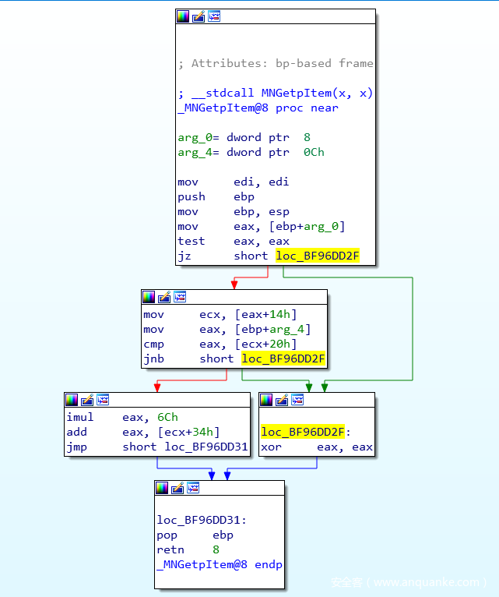Click node color icon in 'xor eax, eax' block
499x597 pixels.
coord(266,400)
